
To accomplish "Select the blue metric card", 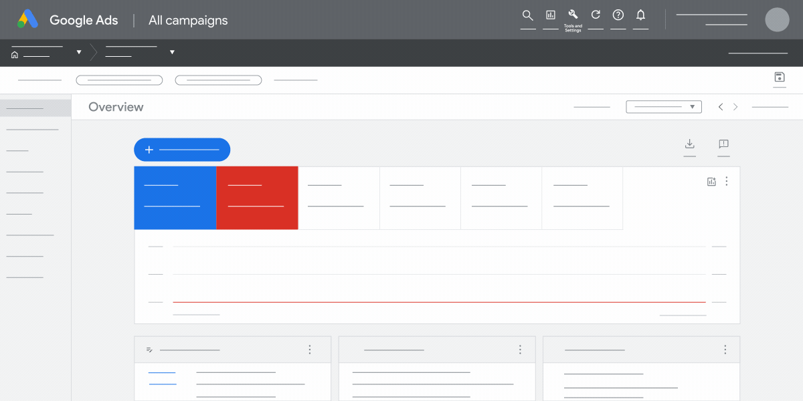I will pyautogui.click(x=175, y=198).
